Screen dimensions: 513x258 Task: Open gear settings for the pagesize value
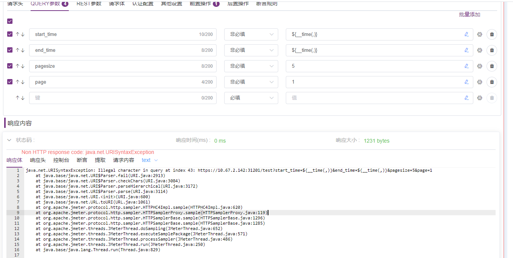479,66
